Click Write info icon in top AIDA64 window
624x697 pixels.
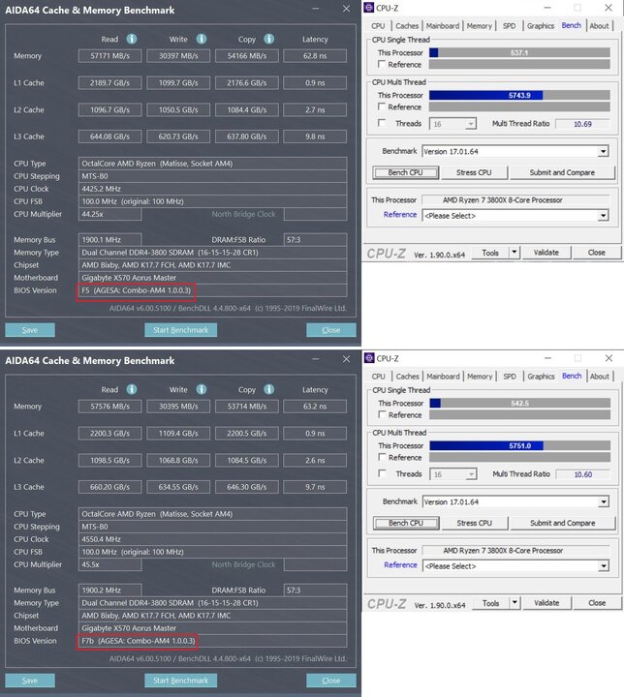(x=202, y=39)
